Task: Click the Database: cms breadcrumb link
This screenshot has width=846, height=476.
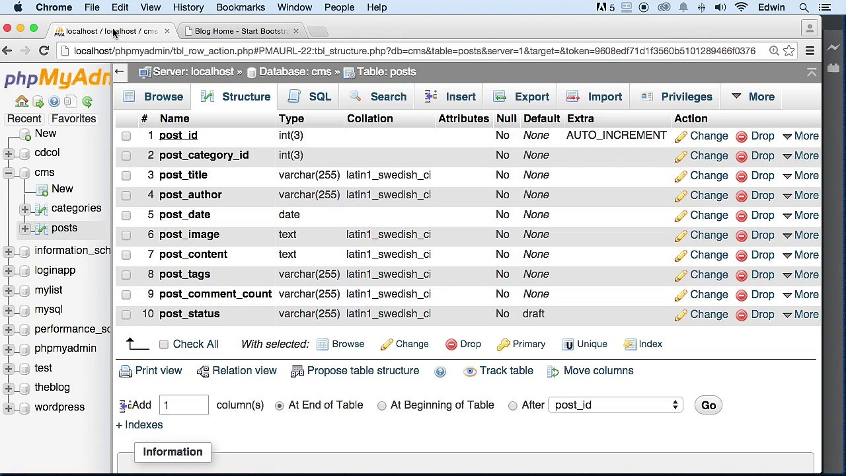Action: click(295, 71)
